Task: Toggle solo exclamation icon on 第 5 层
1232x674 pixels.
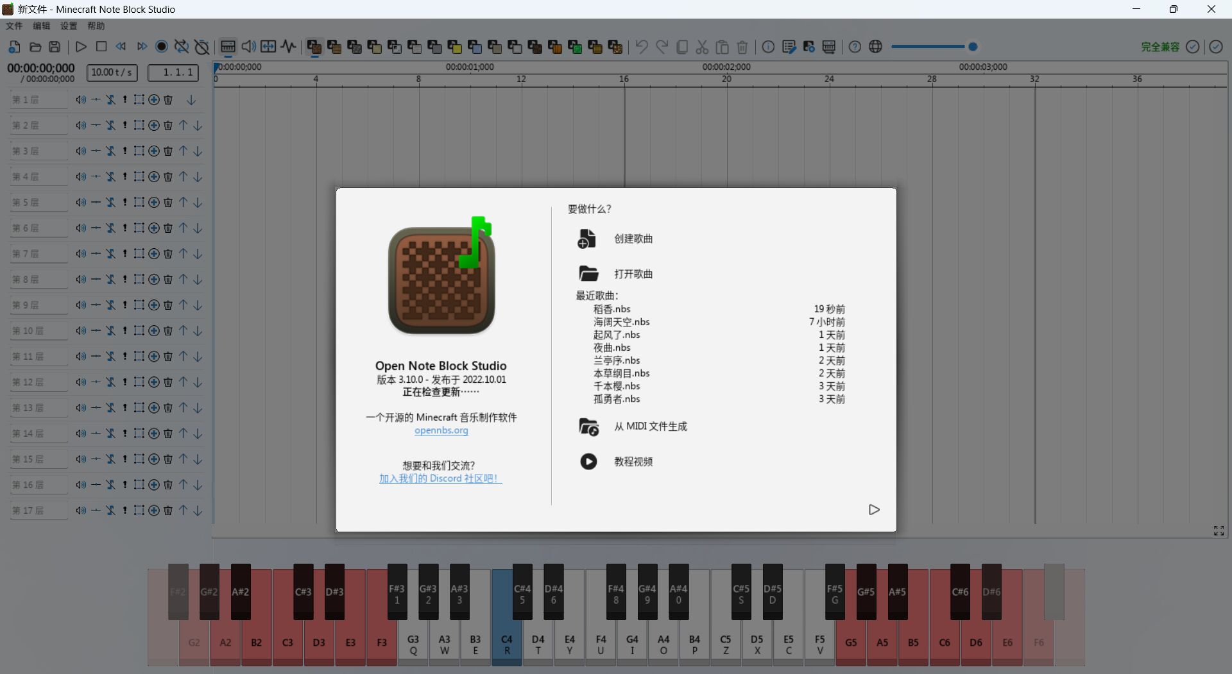Action: click(x=125, y=202)
